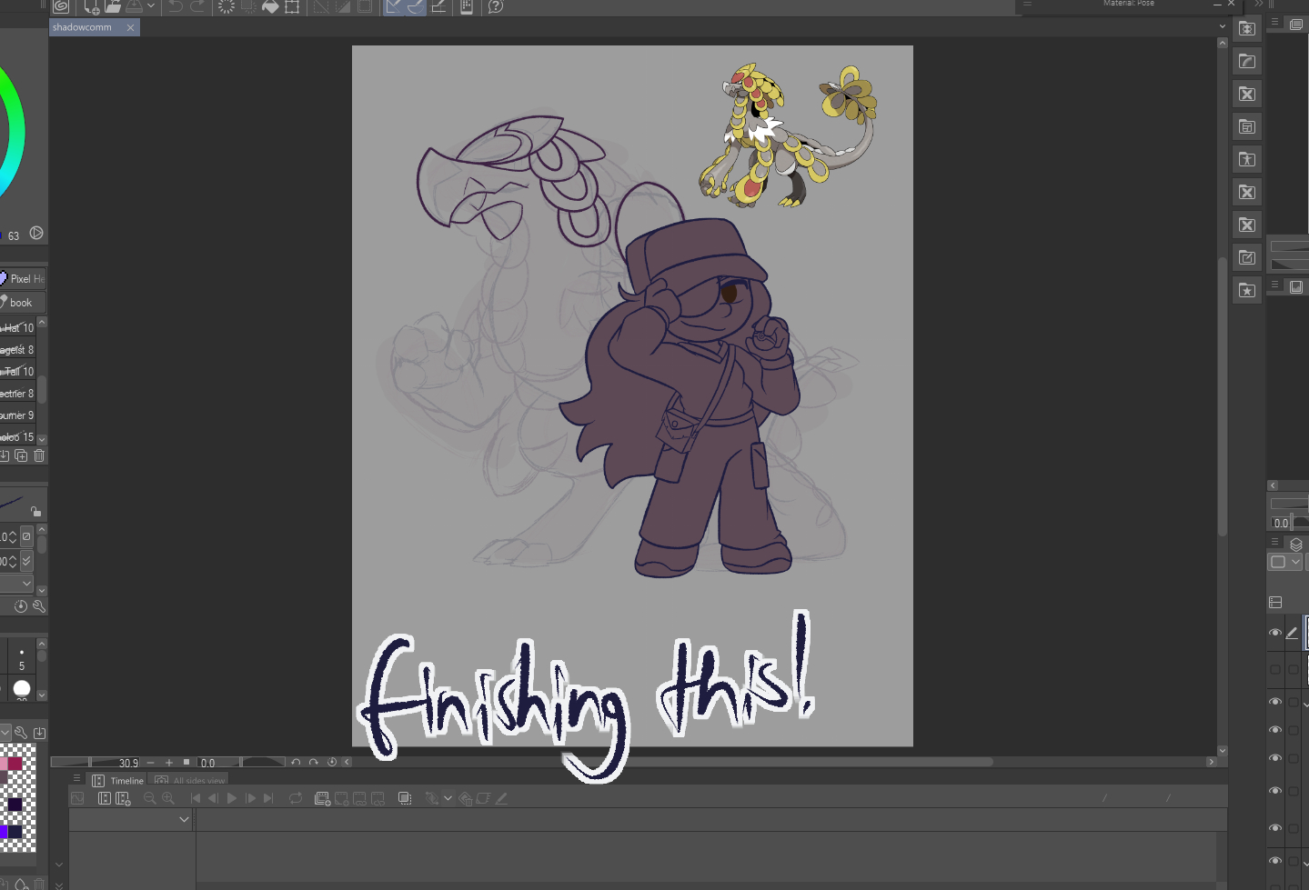
Task: Pick the dark magenta swatch in color set
Action: 15,764
